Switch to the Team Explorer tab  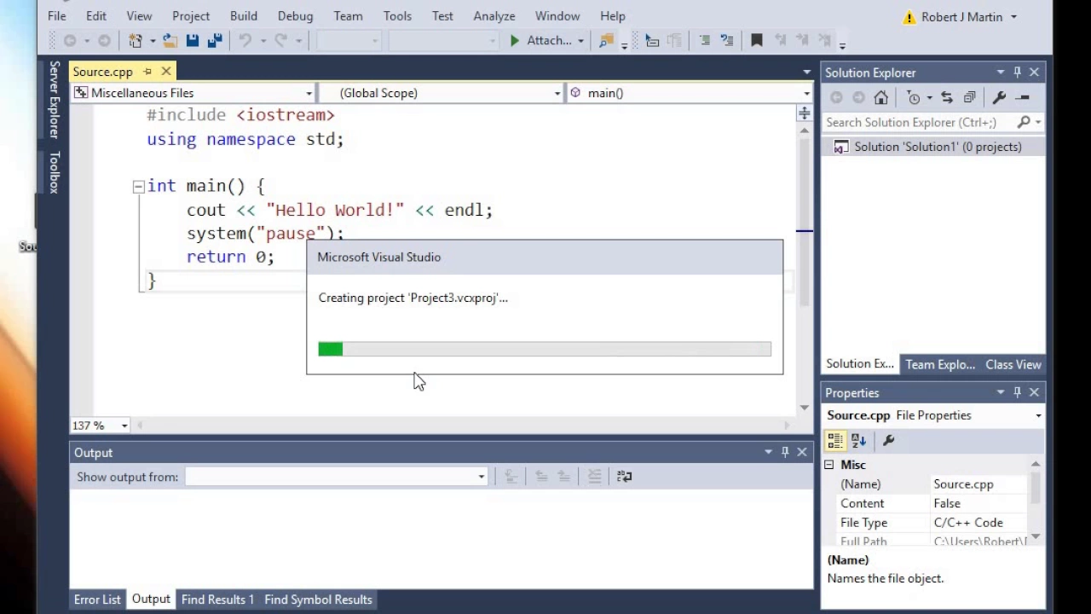940,364
